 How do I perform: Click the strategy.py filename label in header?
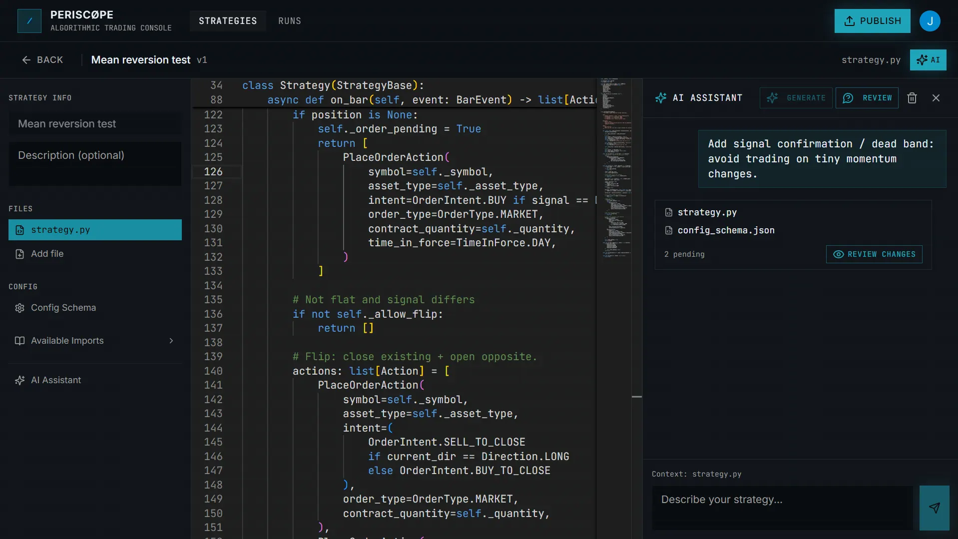(x=871, y=60)
